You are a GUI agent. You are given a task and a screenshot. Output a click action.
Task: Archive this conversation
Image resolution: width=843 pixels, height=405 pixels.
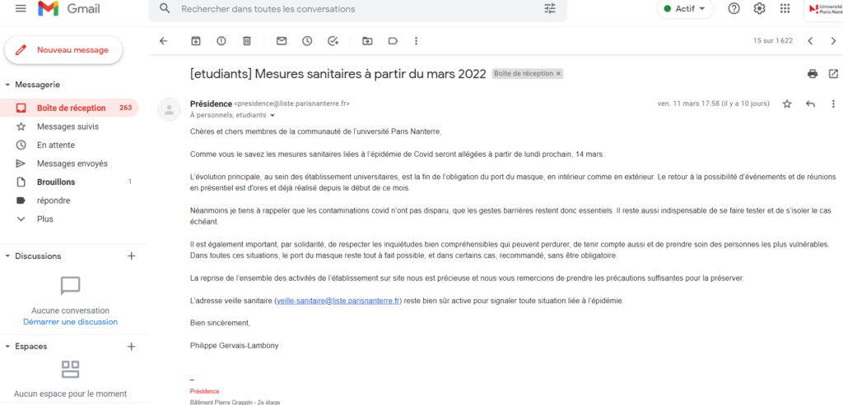(196, 41)
